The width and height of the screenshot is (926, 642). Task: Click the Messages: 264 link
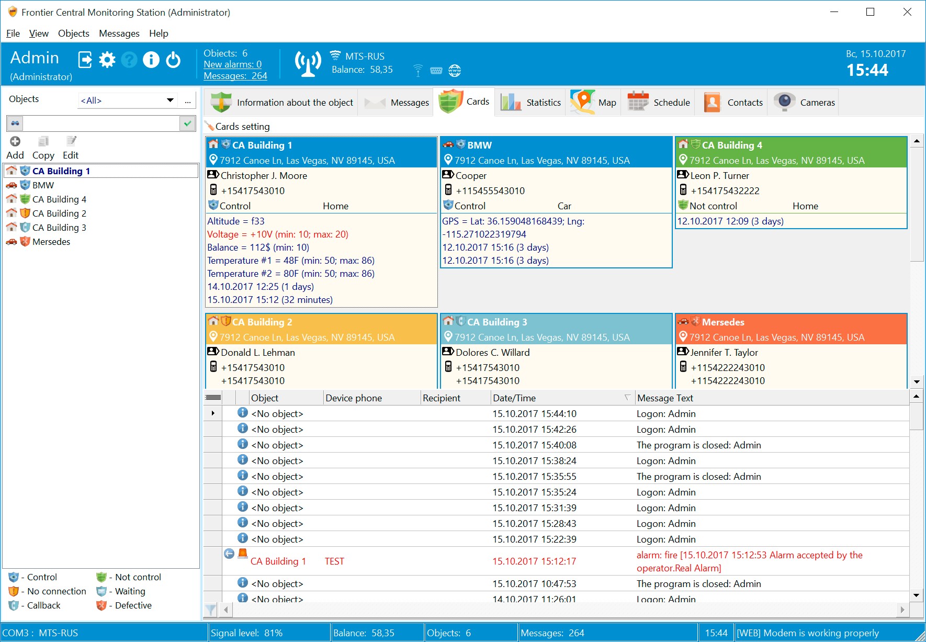(235, 76)
